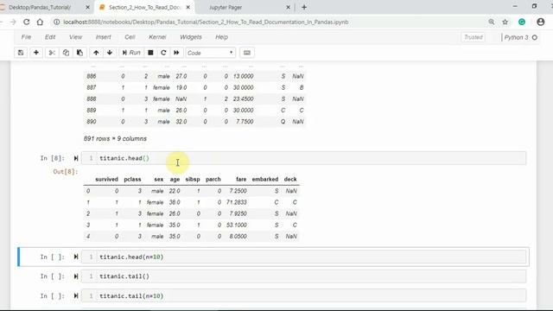Restart kernel and rerun all cells icon
Viewport: 553px width, 311px height.
(176, 53)
